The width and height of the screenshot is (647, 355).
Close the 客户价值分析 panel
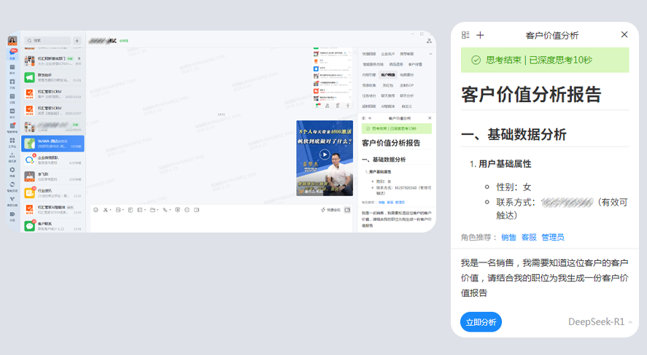tap(624, 35)
